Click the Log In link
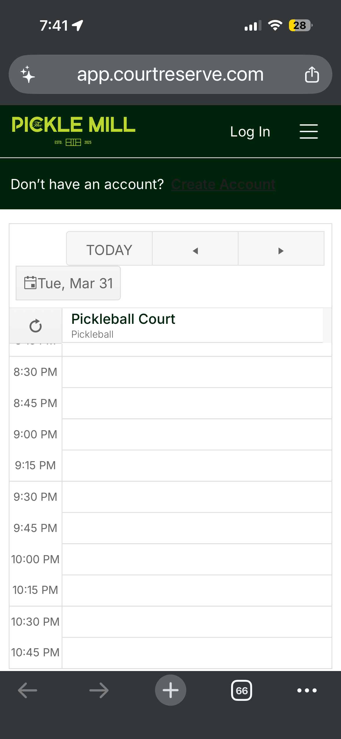 [250, 132]
